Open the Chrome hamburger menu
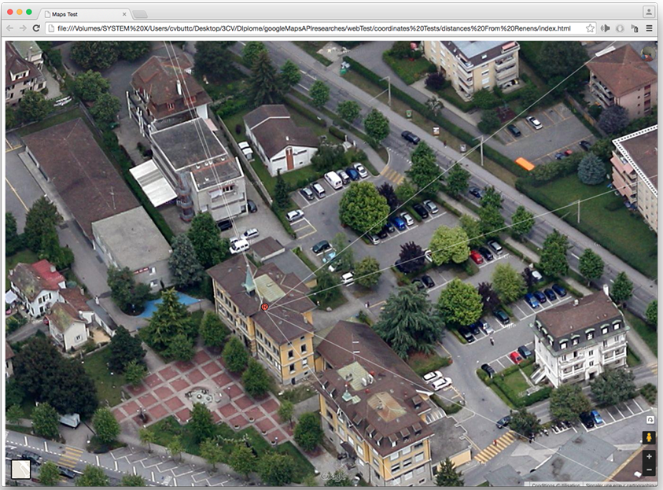Viewport: 663px width, 490px height. point(650,28)
